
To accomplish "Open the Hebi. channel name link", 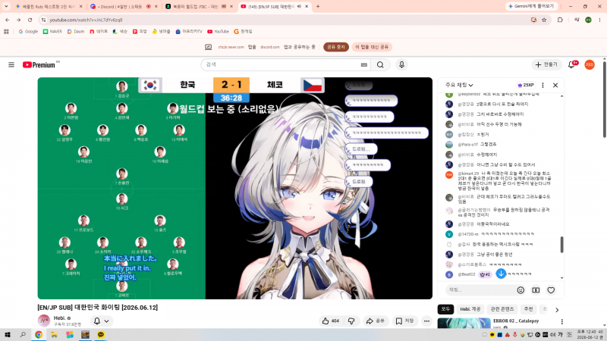I will point(59,318).
